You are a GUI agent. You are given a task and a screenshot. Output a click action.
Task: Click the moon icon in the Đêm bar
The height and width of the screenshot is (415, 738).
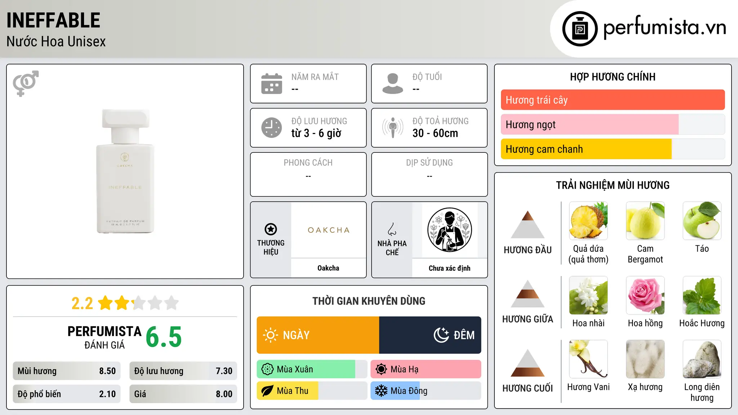441,335
